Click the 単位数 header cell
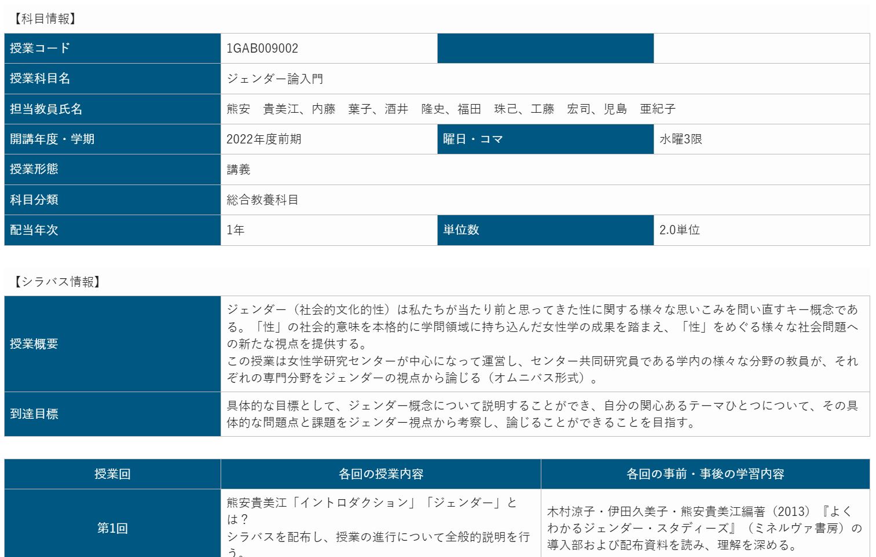This screenshot has width=876, height=557. (x=545, y=230)
